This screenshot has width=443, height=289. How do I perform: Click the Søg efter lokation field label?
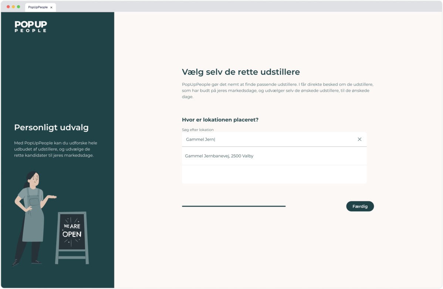click(197, 130)
